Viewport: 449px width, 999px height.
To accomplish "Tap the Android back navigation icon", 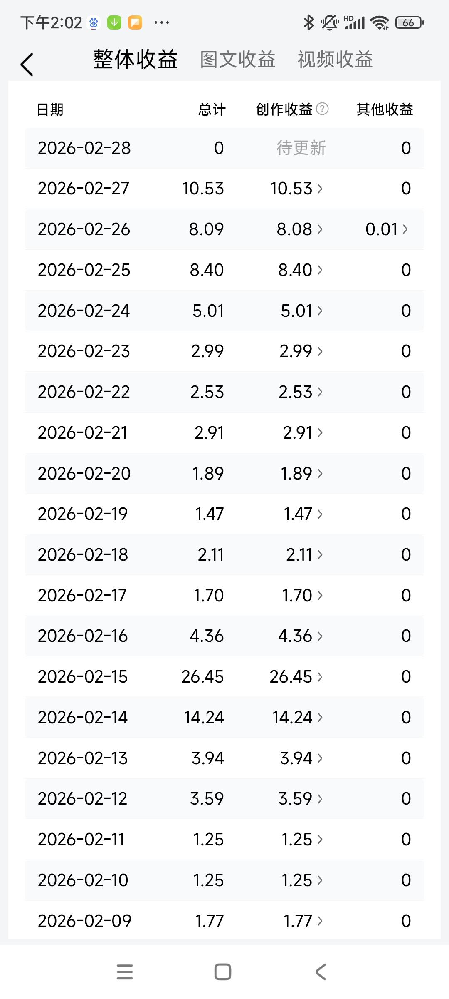I will (321, 972).
